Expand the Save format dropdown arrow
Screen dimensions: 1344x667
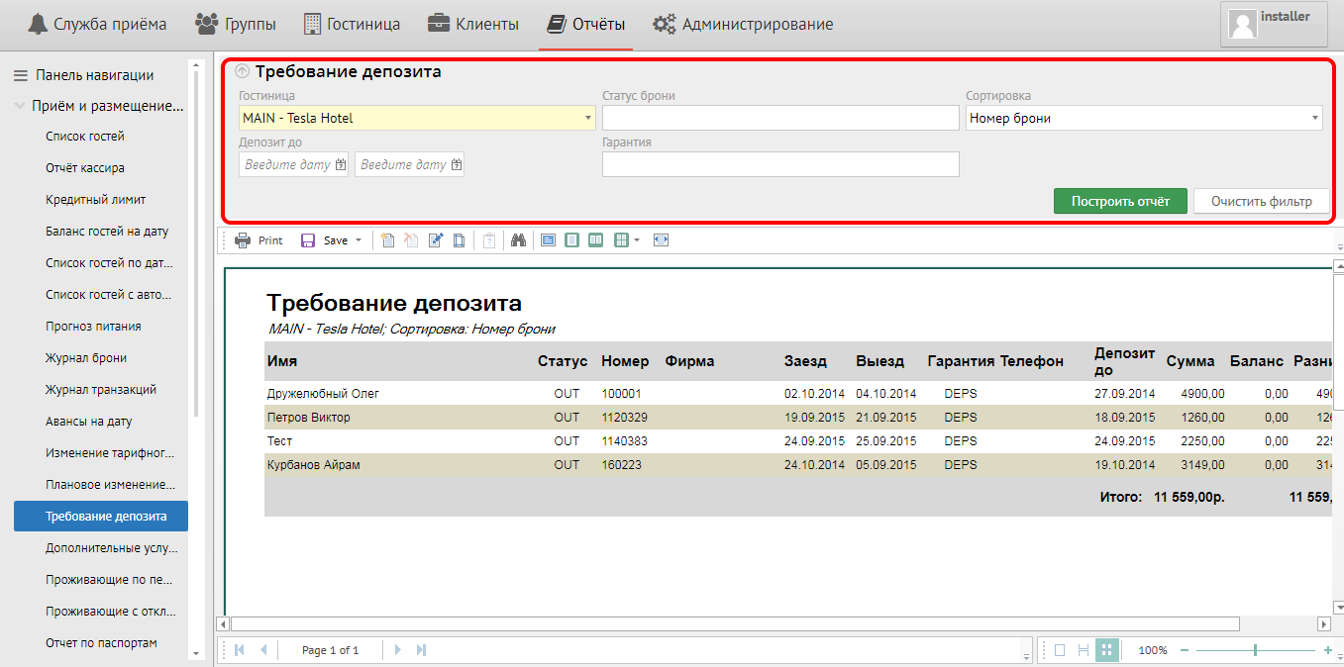click(x=359, y=240)
